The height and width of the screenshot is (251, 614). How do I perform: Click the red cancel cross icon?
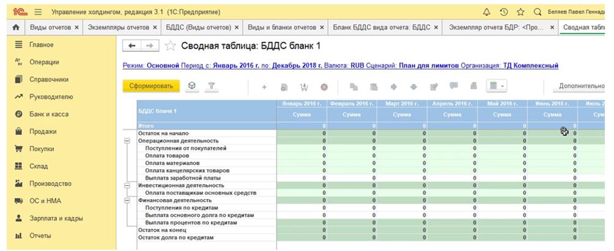coord(324,87)
